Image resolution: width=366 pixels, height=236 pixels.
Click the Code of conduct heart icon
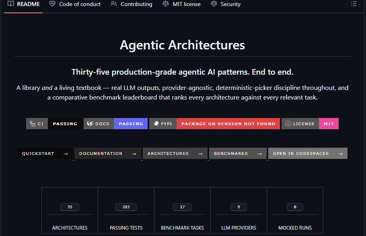point(52,4)
